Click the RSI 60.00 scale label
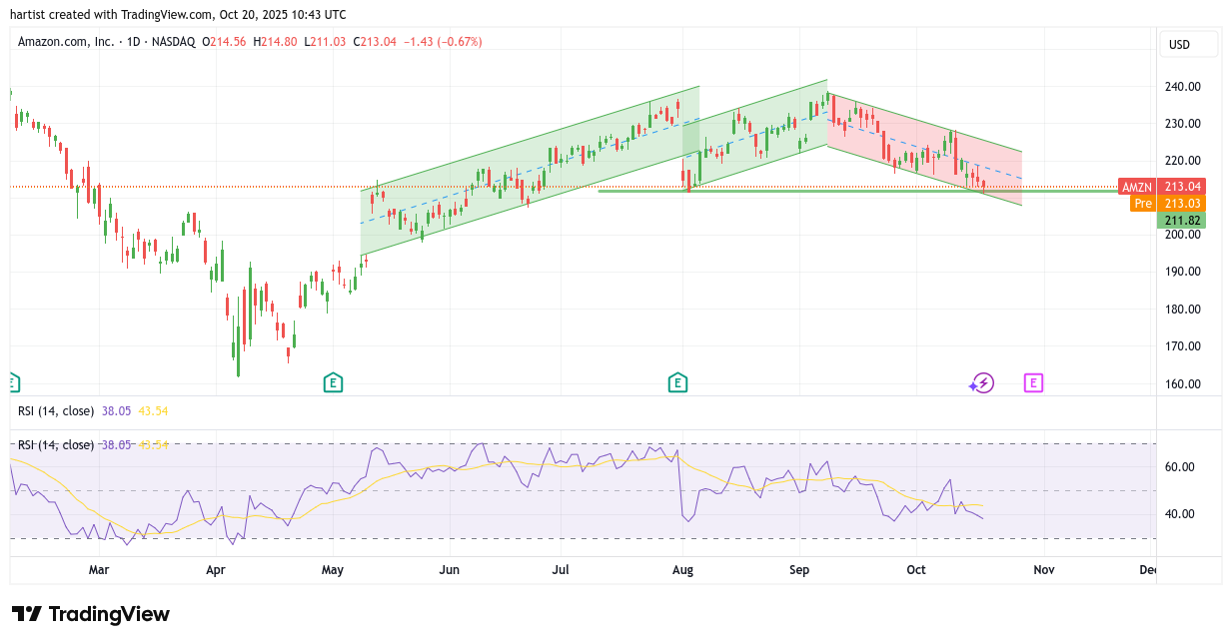The height and width of the screenshot is (644, 1232). (x=1180, y=467)
